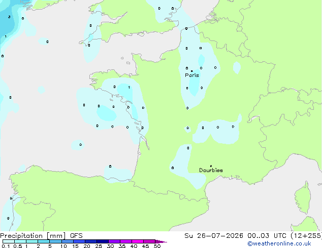Click the 'Precipitation [mm]' title text
322x248 pixels.
click(33, 236)
